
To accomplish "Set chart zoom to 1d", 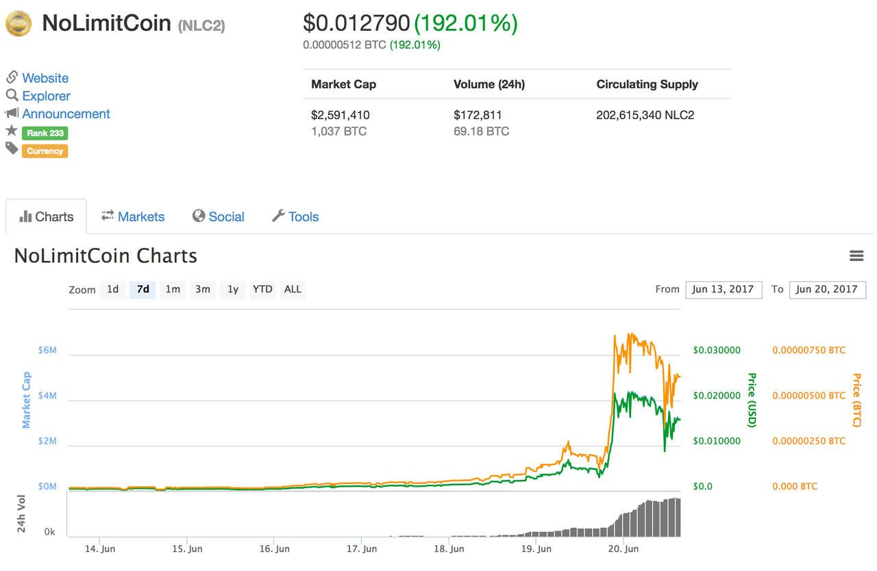I will (112, 289).
